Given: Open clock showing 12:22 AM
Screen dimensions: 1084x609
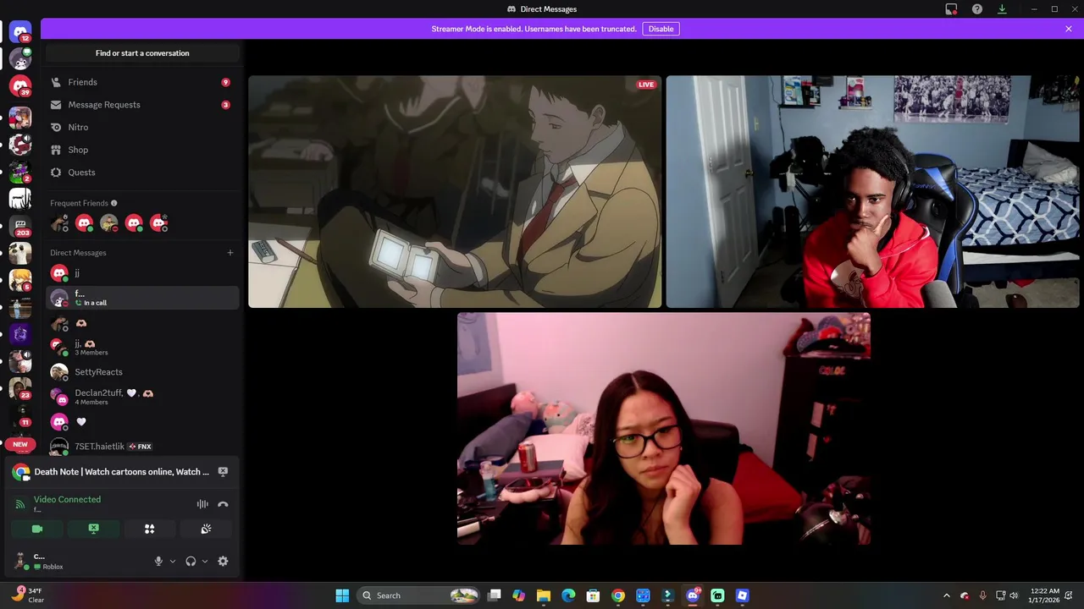Looking at the screenshot, I should point(1045,595).
